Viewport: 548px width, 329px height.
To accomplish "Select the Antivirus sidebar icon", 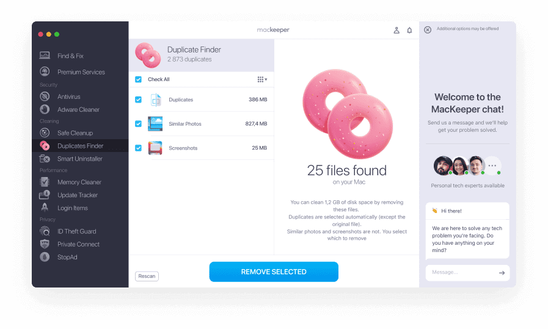I will tap(45, 96).
